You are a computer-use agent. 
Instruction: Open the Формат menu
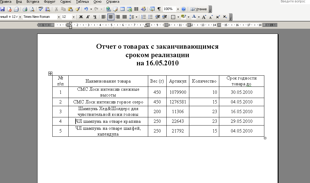coord(50,2)
